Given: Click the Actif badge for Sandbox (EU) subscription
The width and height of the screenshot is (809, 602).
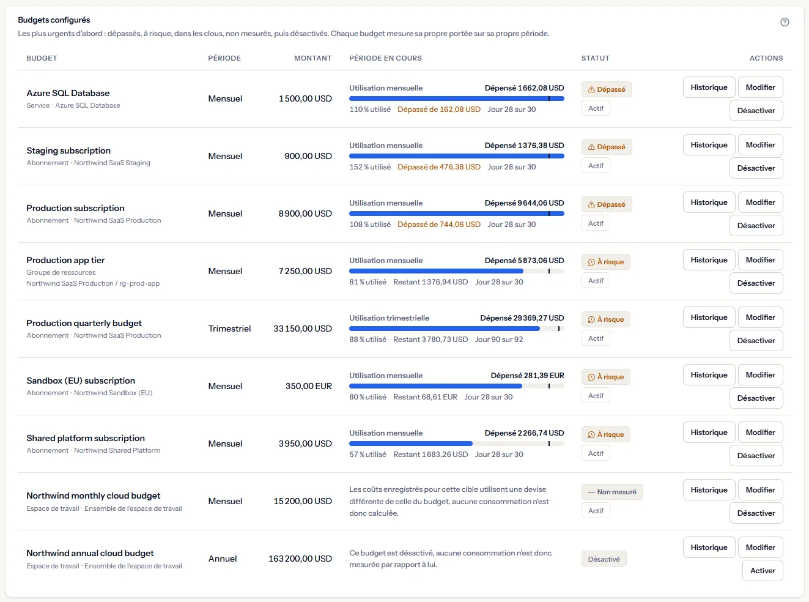Looking at the screenshot, I should (x=596, y=396).
